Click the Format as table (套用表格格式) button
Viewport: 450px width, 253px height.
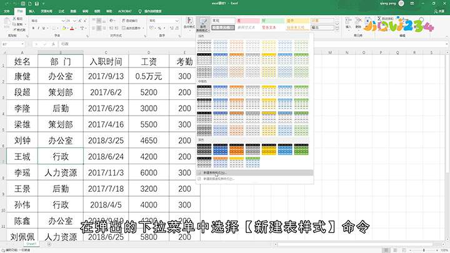[x=203, y=24]
